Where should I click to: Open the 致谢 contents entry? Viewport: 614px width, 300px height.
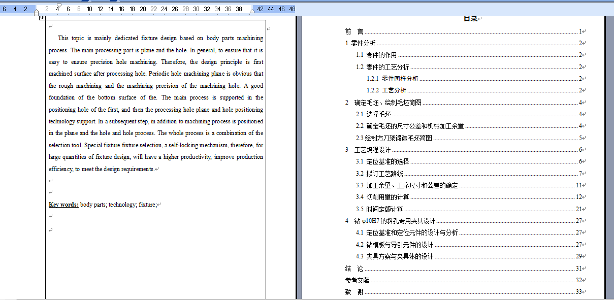click(464, 292)
